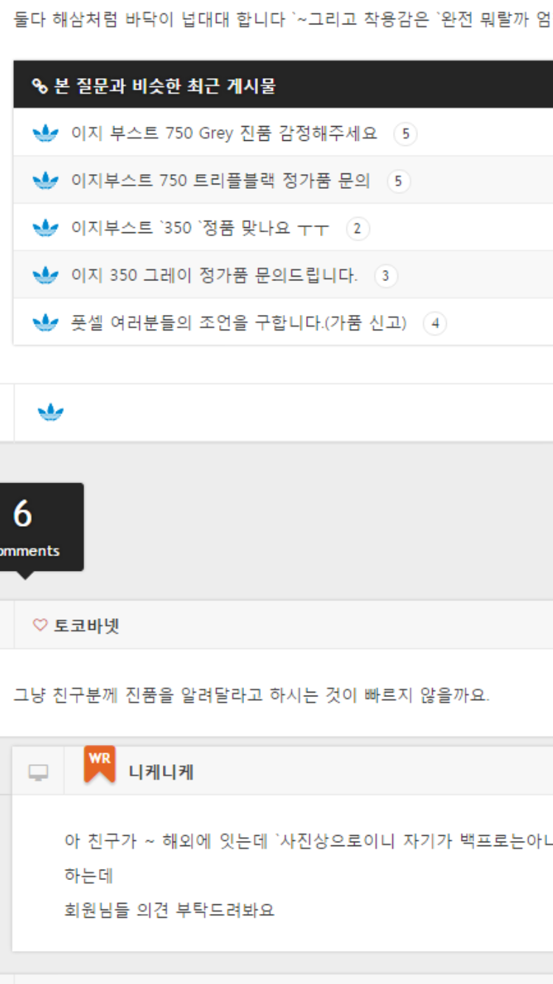Click Adidas icon beside 풋셀 가품 신고 post
553x984 pixels.
(46, 323)
